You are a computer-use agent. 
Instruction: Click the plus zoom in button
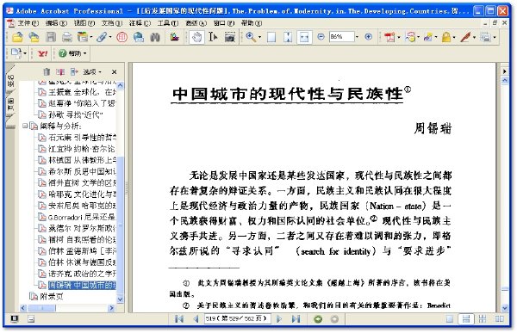[369, 37]
